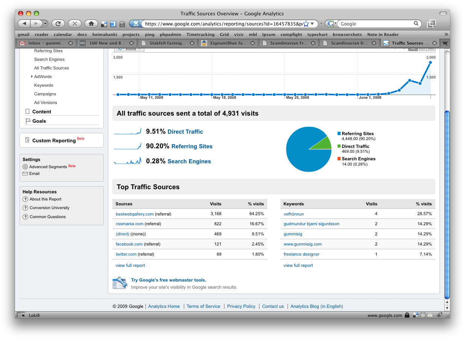Viewport: 465px width, 339px height.
Task: Open the Search Engines percentage link
Action: coord(189,161)
